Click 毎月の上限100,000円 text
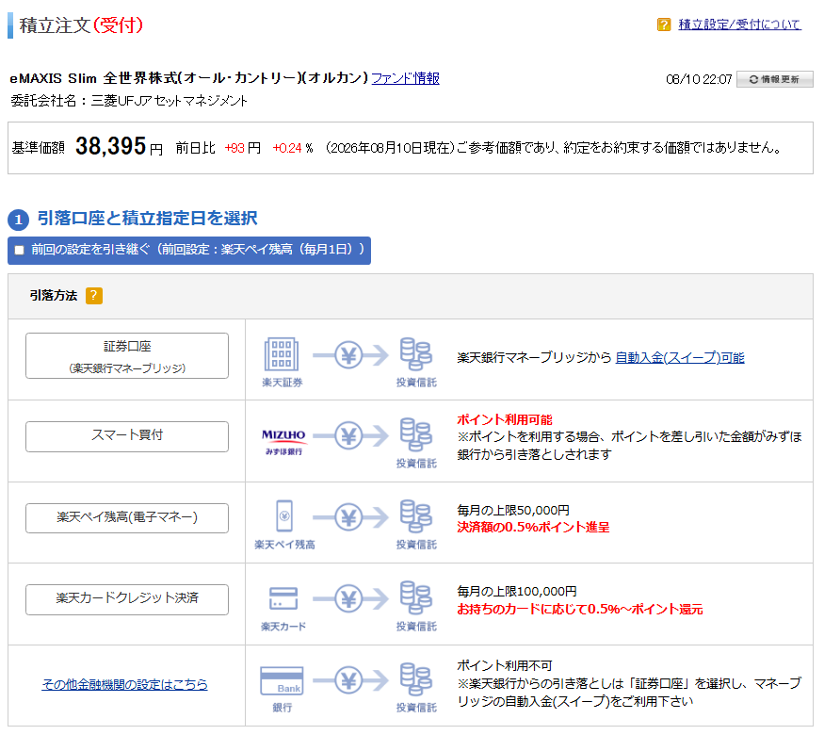The image size is (824, 735). (x=517, y=592)
